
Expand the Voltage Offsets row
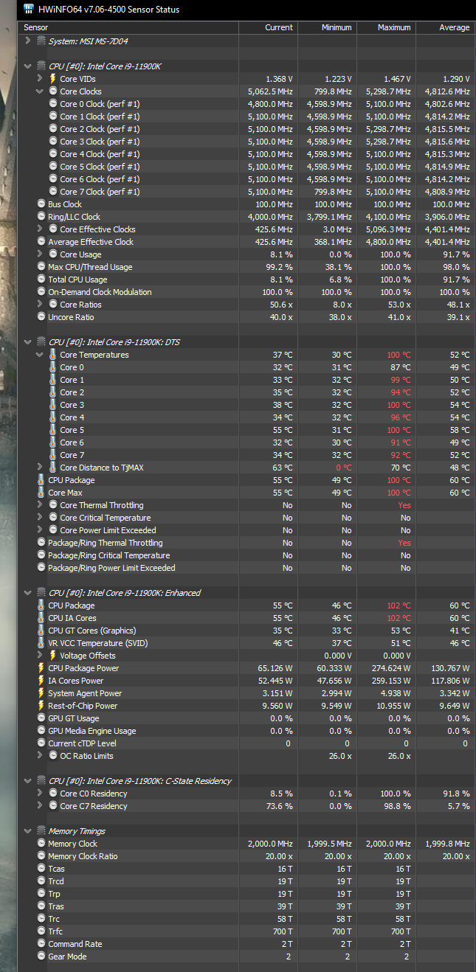[x=40, y=656]
